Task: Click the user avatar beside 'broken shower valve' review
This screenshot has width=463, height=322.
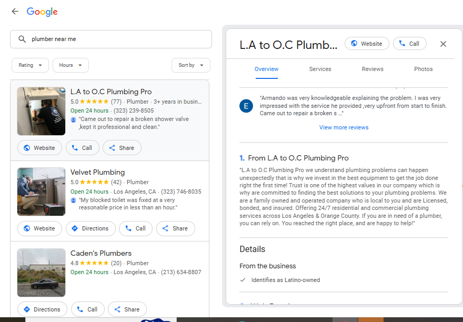Action: [74, 119]
